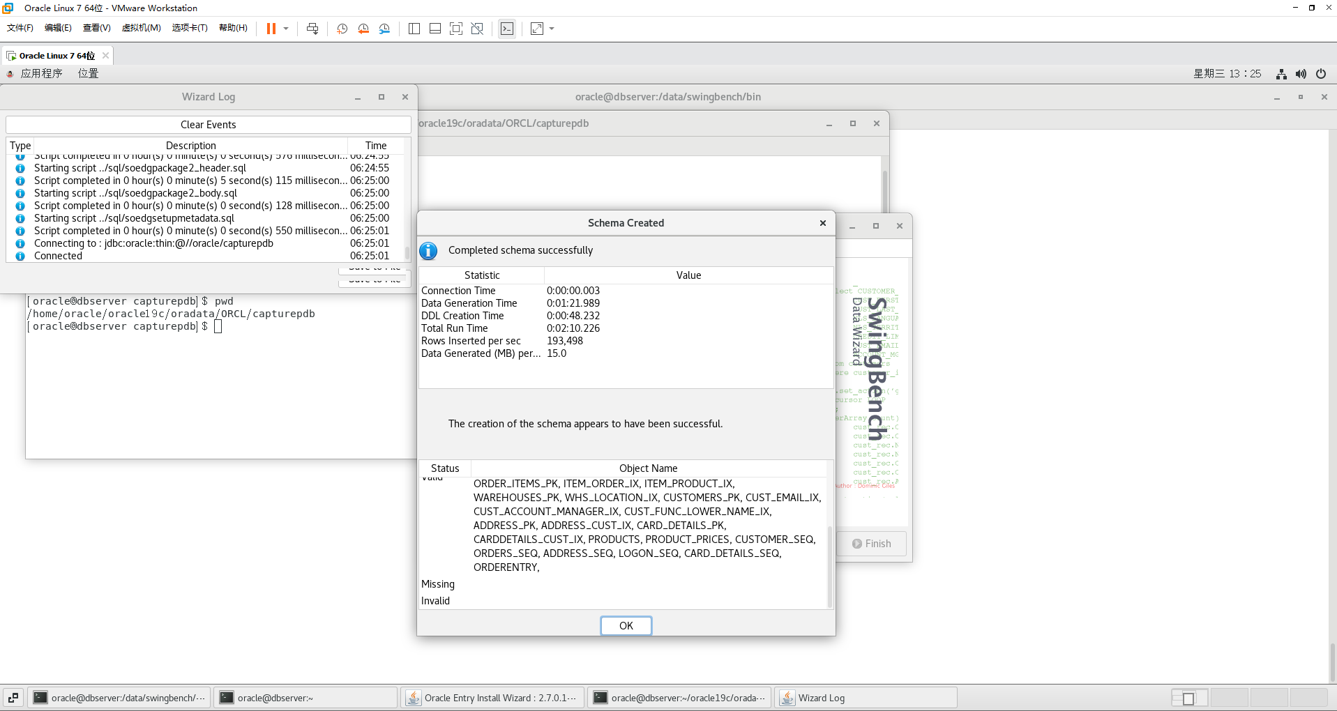Screen dimensions: 1337x711
Task: Click the Description column header in Wizard Log
Action: coord(191,146)
